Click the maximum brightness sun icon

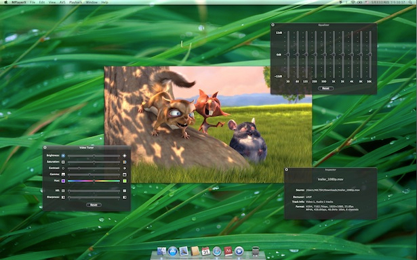[124, 156]
